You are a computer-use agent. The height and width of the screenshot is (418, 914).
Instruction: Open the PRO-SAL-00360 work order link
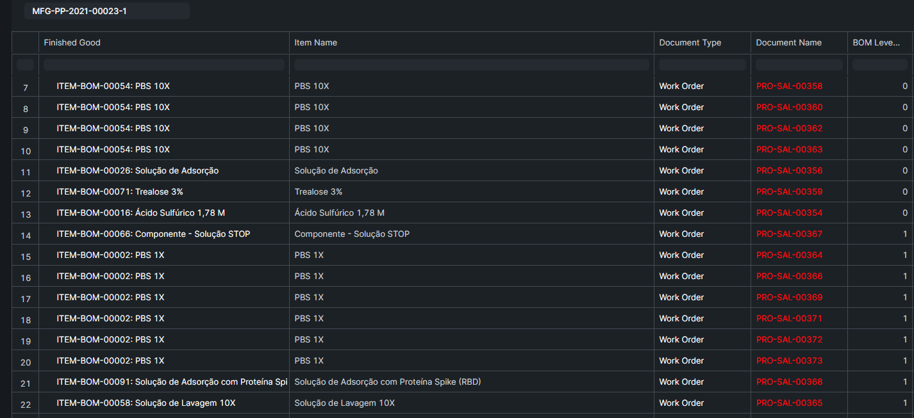(789, 107)
